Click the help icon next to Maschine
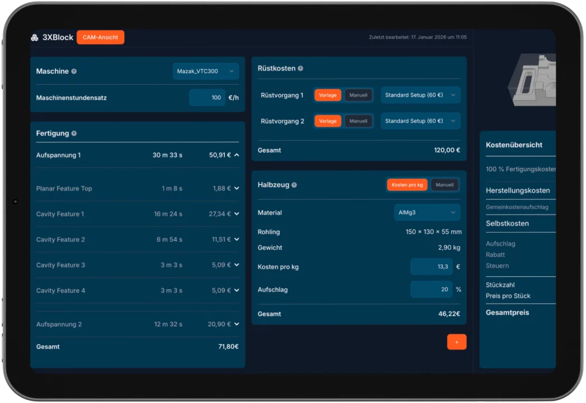Image resolution: width=586 pixels, height=403 pixels. point(74,72)
